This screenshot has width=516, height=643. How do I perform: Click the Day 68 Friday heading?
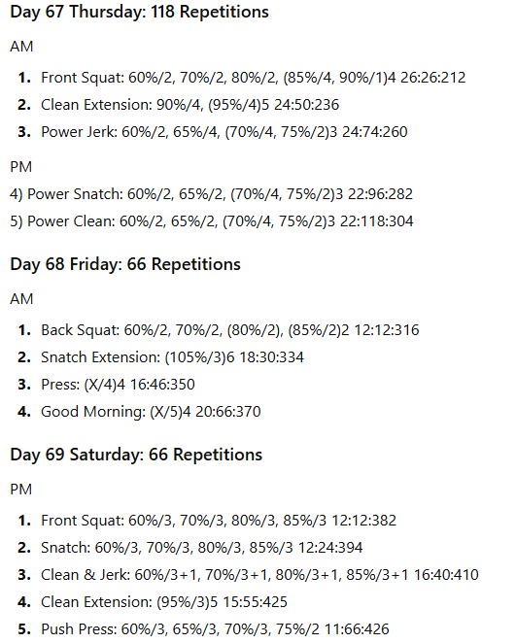point(125,264)
